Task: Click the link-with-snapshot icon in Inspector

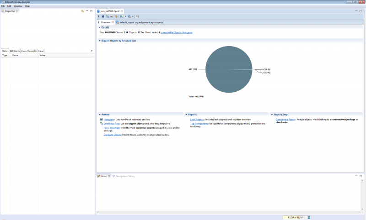Action: (82, 10)
